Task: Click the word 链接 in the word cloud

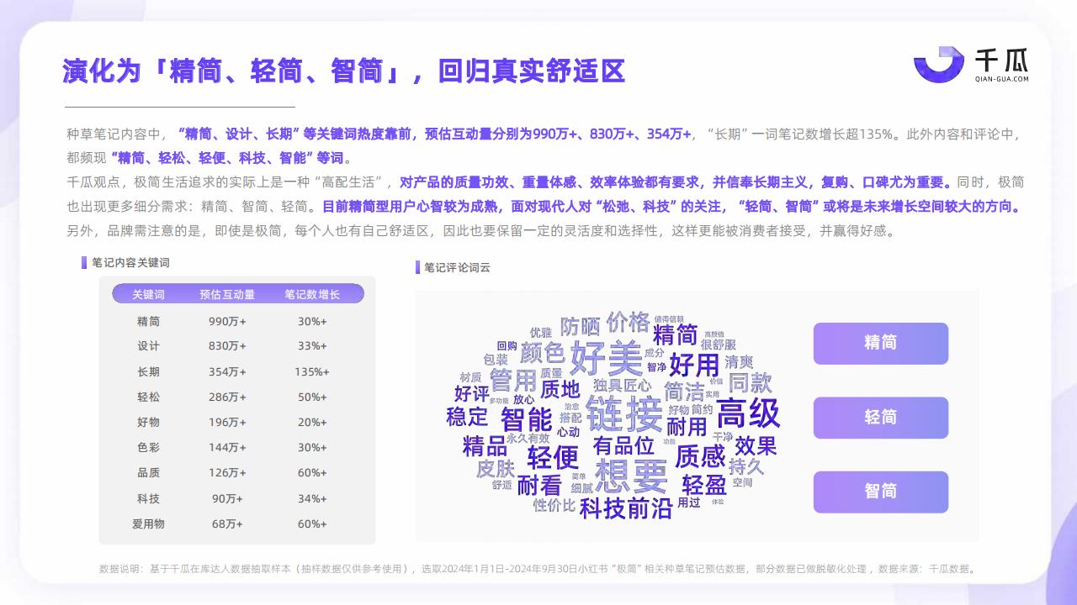Action: click(x=624, y=413)
